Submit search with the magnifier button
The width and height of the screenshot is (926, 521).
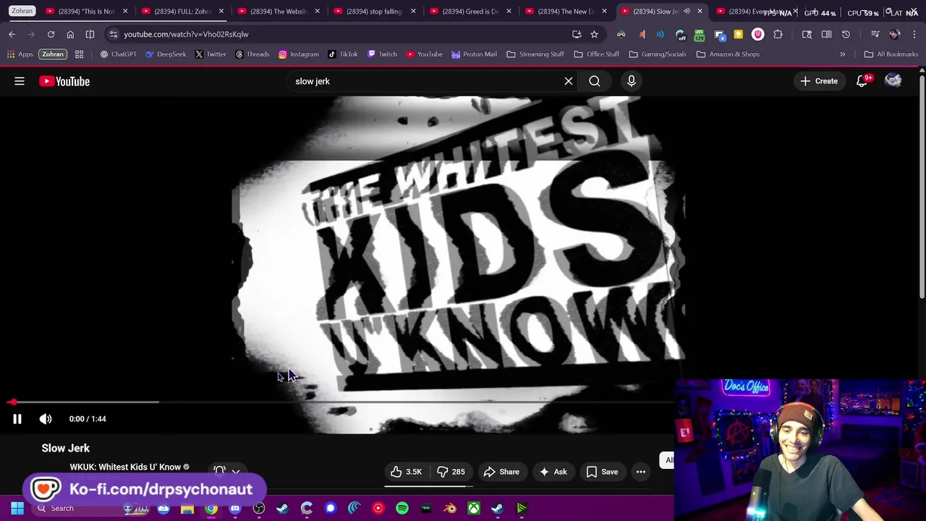(595, 81)
